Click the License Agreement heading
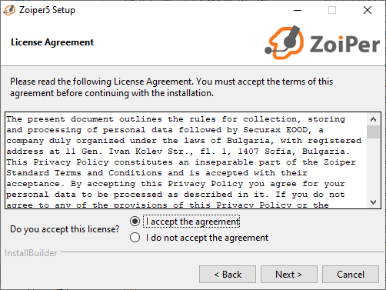Screen dimensions: 386x290 click(52, 42)
